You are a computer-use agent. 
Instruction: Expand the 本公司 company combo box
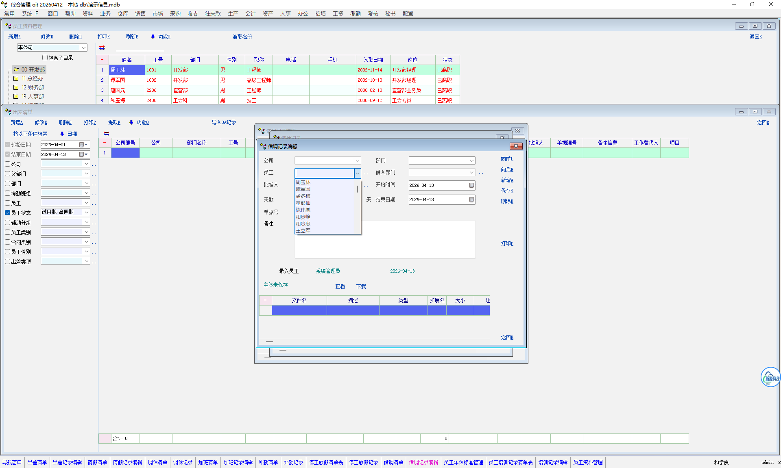[x=84, y=48]
